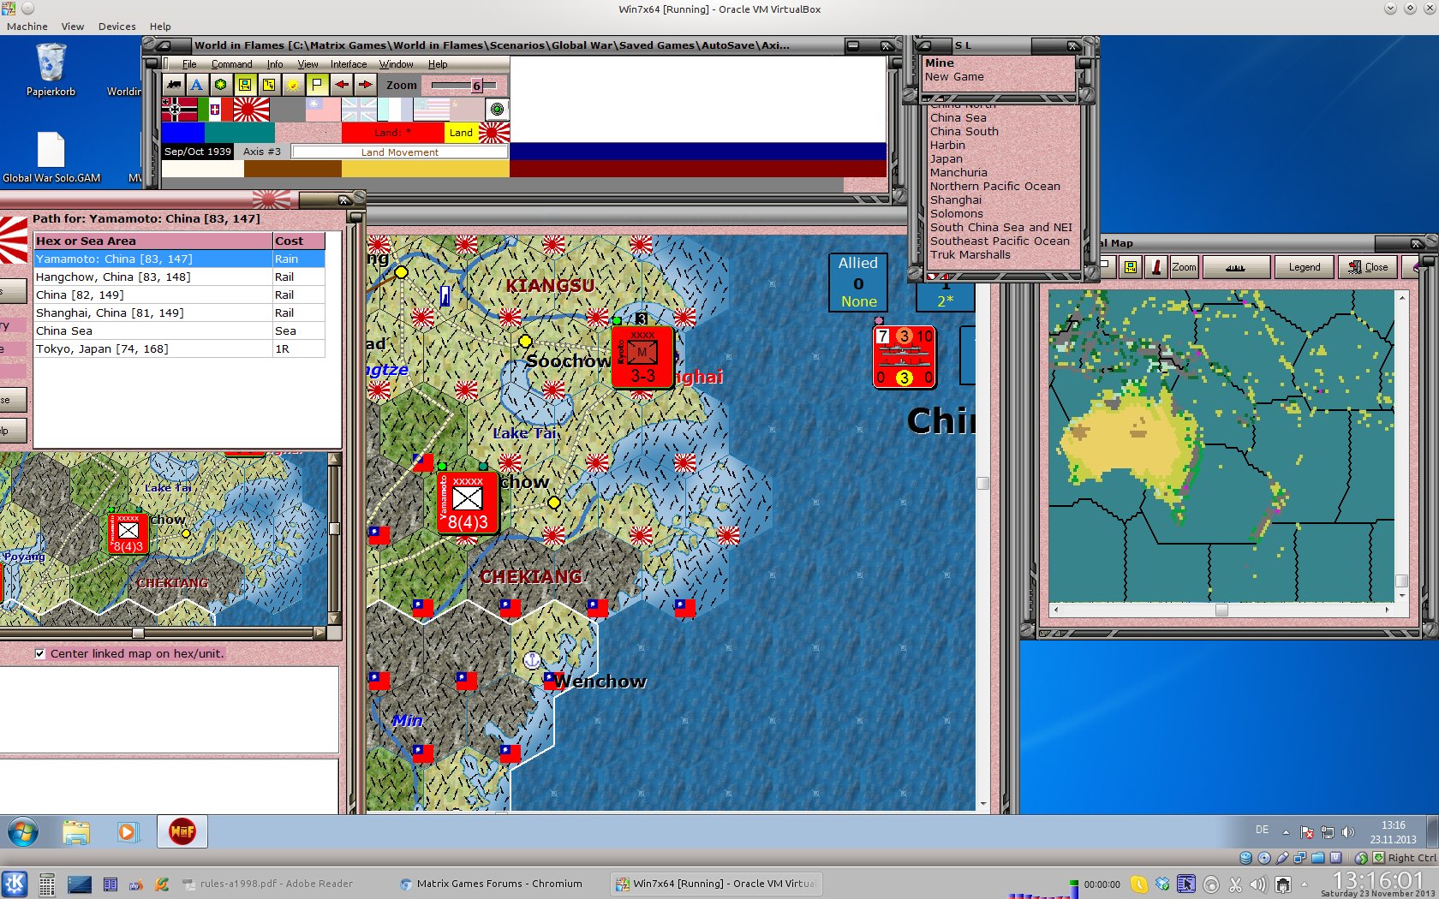The image size is (1439, 899).
Task: Click the Kyoto 3-3 militia unit counter
Action: click(x=642, y=358)
